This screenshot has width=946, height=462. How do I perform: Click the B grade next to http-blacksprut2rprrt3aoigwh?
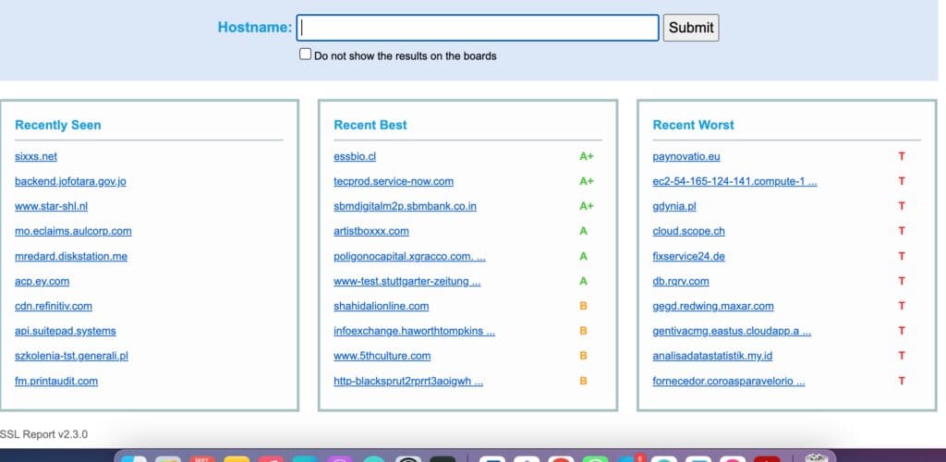[x=584, y=382]
